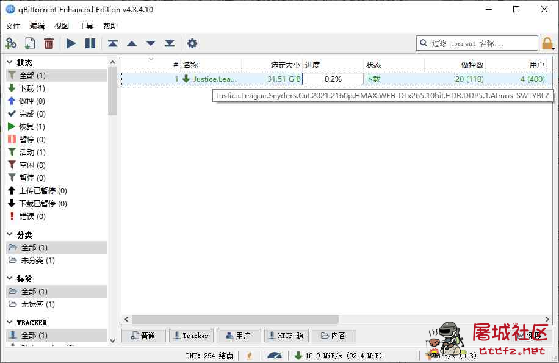Screen dimensions: 559x363
Task: Toggle alternative speed limits speedometer icon
Action: [x=275, y=356]
